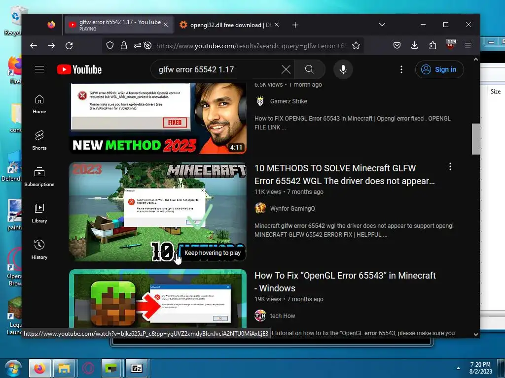
Task: Click the page vertical scrollbar thumb
Action: pyautogui.click(x=476, y=139)
